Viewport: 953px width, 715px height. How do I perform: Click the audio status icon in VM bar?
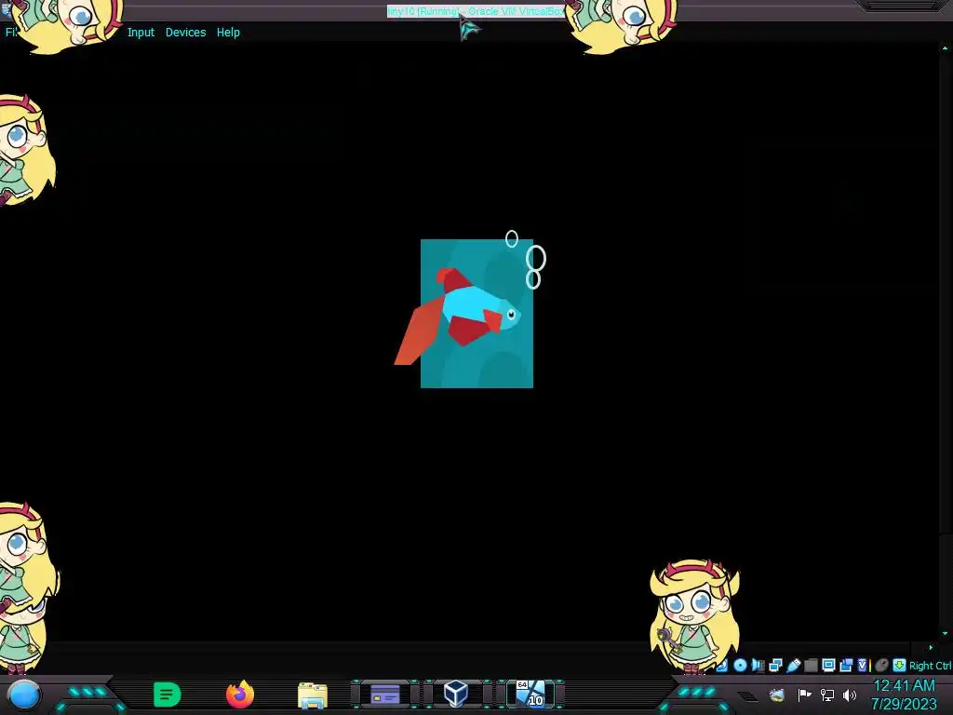tap(758, 665)
